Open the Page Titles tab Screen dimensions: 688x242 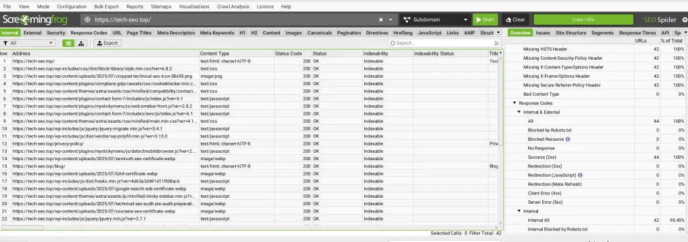pyautogui.click(x=139, y=33)
